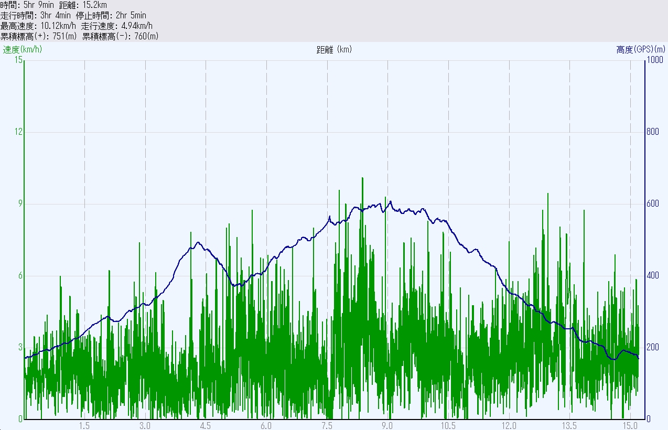The height and width of the screenshot is (430, 668).
Task: Click the 4.5 km distance tick label
Action: tap(206, 425)
